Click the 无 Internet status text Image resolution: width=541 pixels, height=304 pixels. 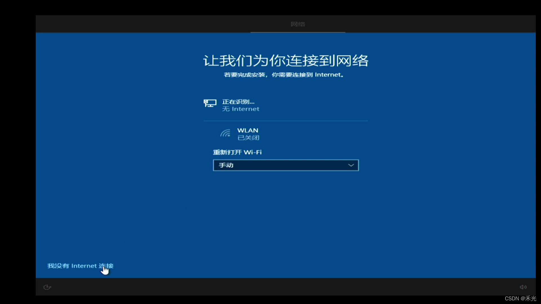[241, 109]
